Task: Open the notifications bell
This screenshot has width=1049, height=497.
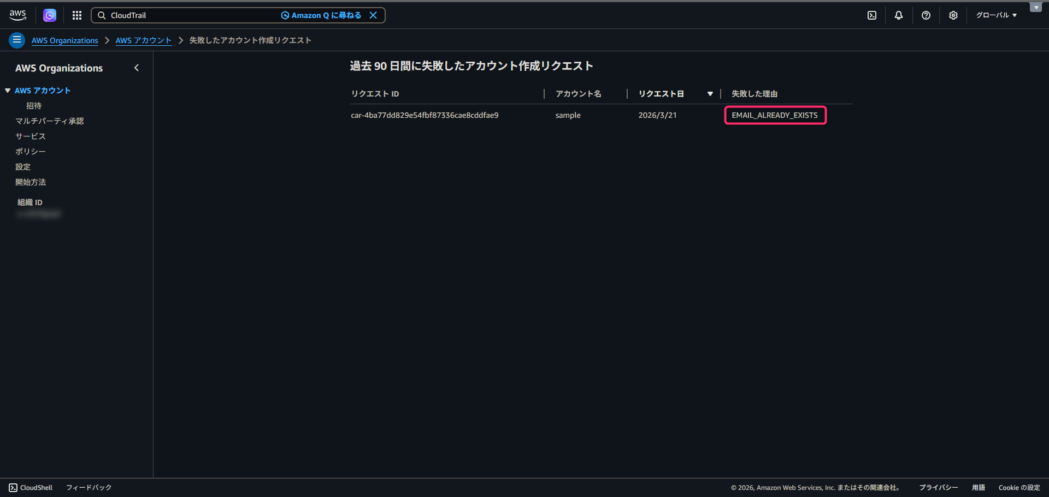Action: point(899,15)
